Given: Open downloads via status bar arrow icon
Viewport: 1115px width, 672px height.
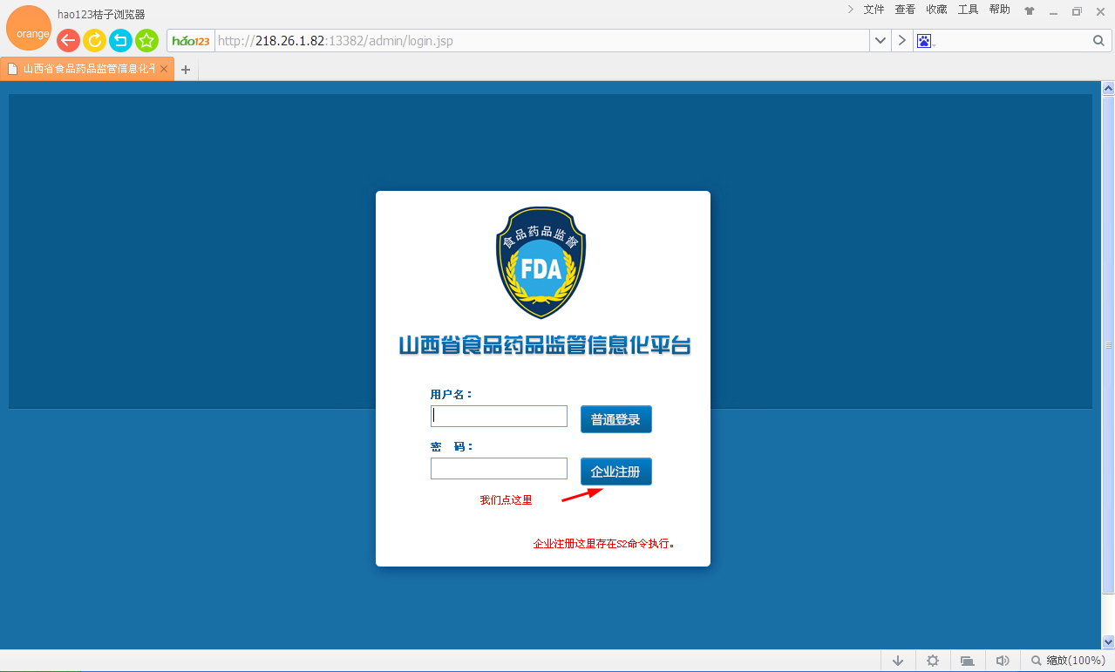Looking at the screenshot, I should 898,661.
